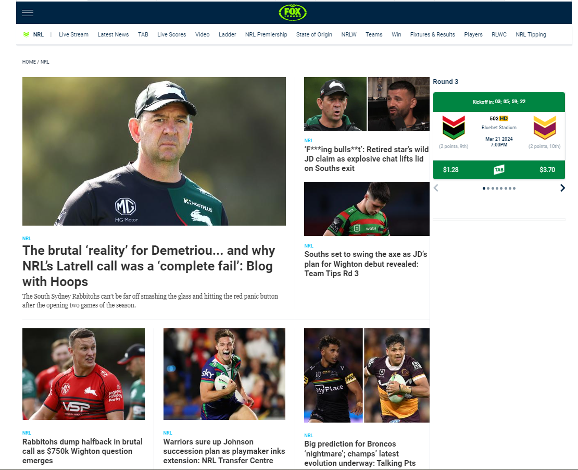Open the Demetriou brutal reality headline
Image resolution: width=578 pixels, height=470 pixels.
click(x=148, y=266)
